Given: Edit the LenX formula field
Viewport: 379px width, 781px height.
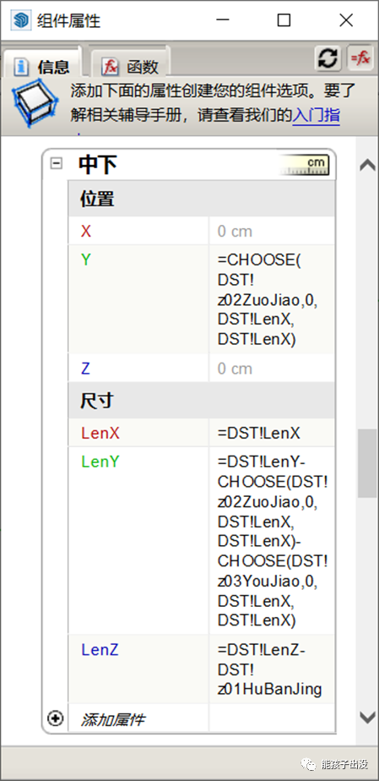Looking at the screenshot, I should pyautogui.click(x=272, y=433).
